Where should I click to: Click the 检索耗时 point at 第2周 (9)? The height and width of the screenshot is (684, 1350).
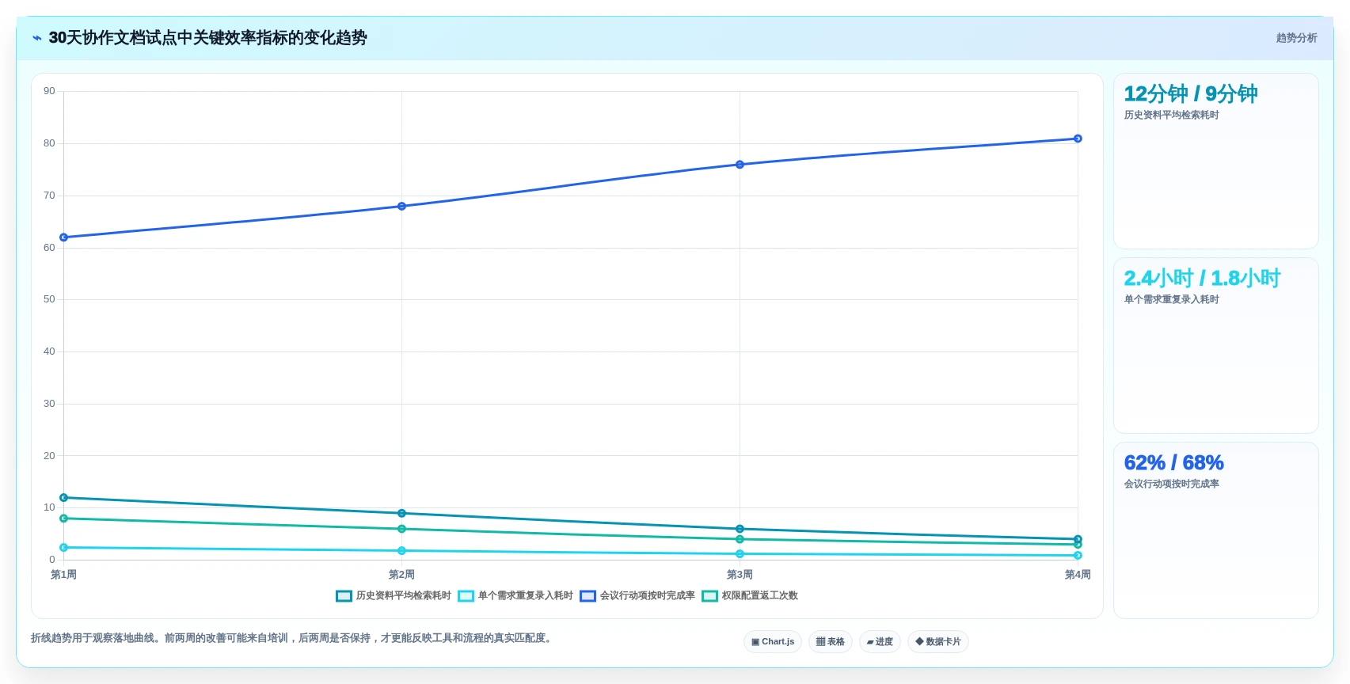pyautogui.click(x=401, y=514)
